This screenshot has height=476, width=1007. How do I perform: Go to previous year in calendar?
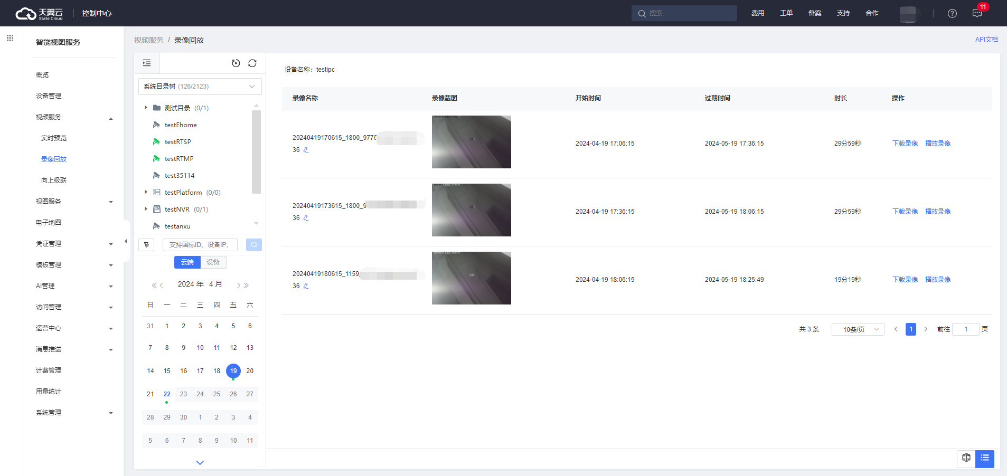coord(154,285)
